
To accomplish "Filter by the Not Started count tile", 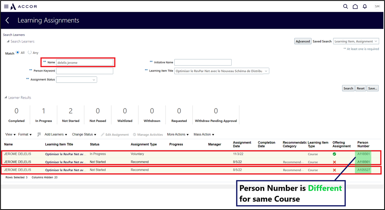I will (71, 115).
